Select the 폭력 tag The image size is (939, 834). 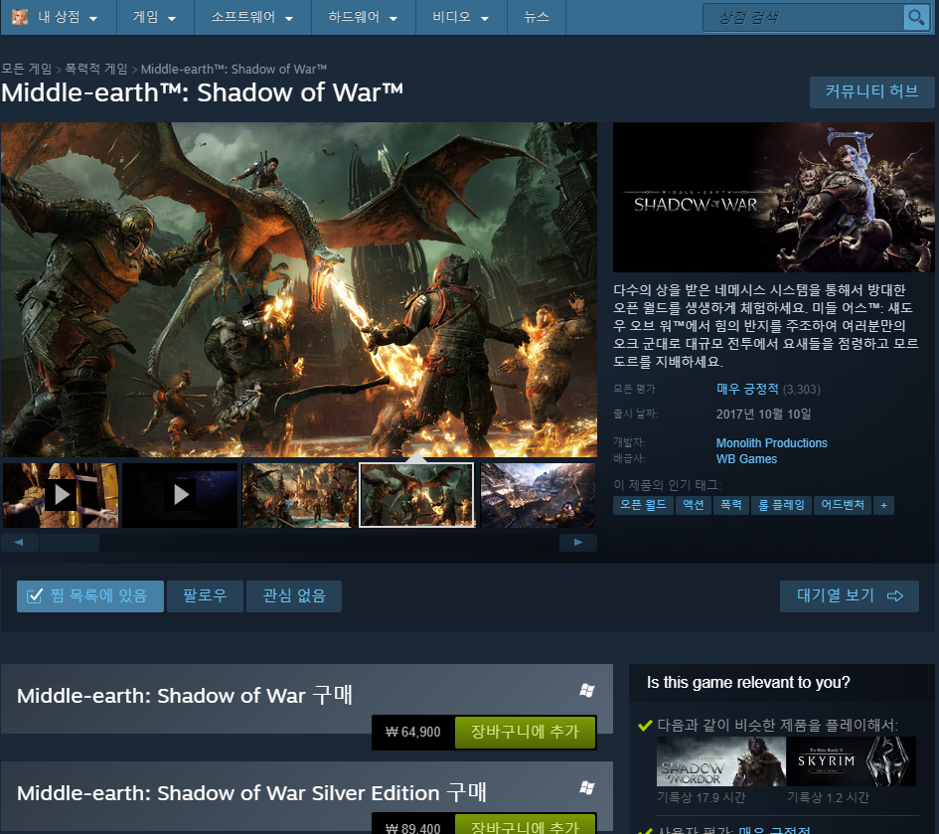click(x=730, y=505)
